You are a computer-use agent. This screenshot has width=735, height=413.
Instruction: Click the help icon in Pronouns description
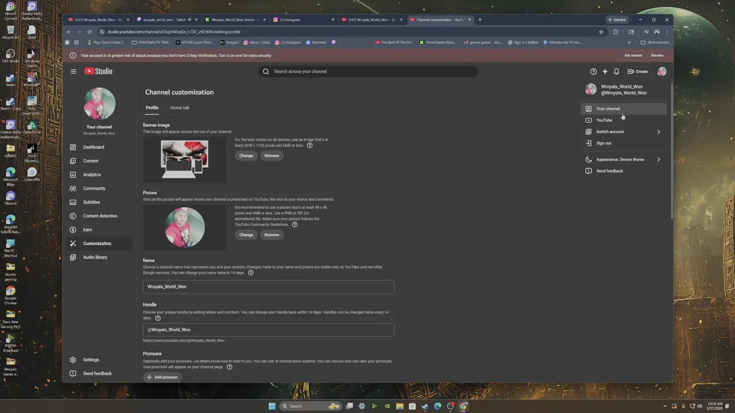[229, 367]
